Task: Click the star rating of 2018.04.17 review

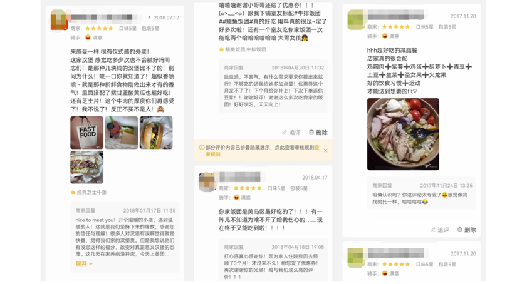Action: pyautogui.click(x=248, y=188)
